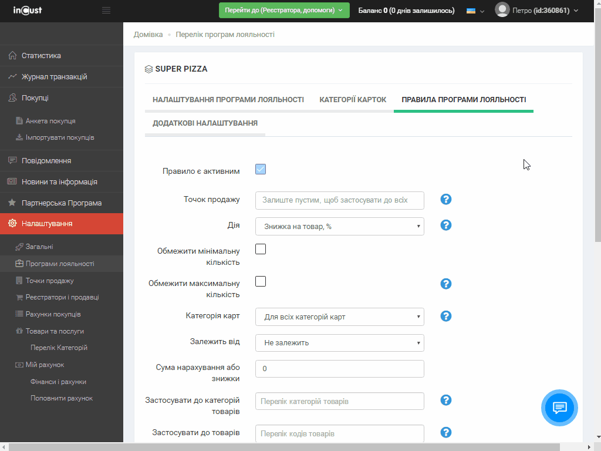Image resolution: width=601 pixels, height=451 pixels.
Task: Open the language flag selector
Action: (474, 11)
